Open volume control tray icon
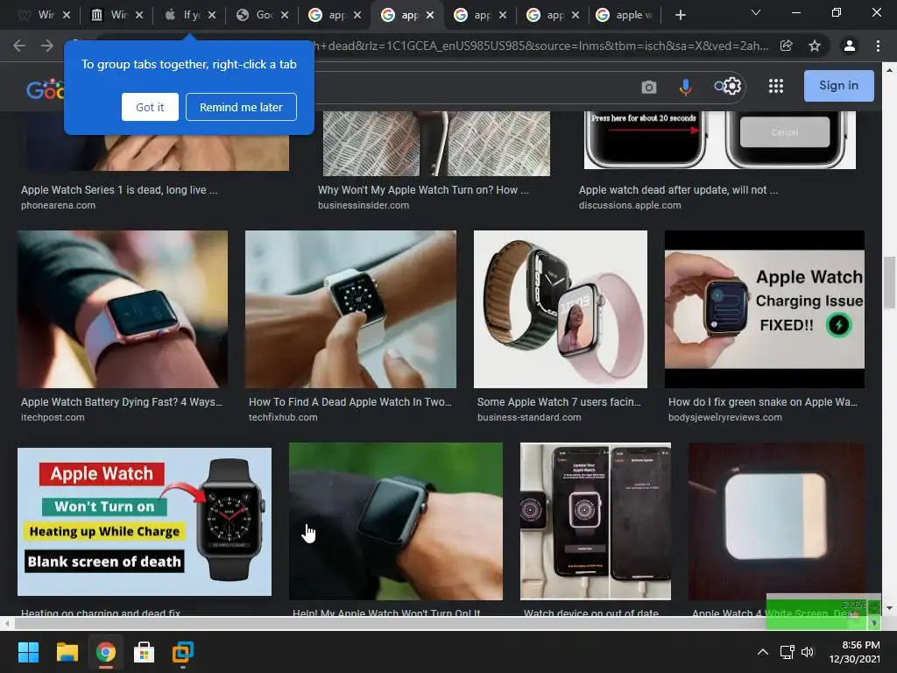 click(x=807, y=652)
